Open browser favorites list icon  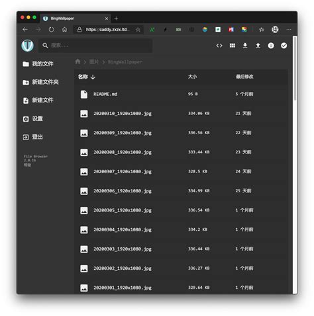point(262,30)
